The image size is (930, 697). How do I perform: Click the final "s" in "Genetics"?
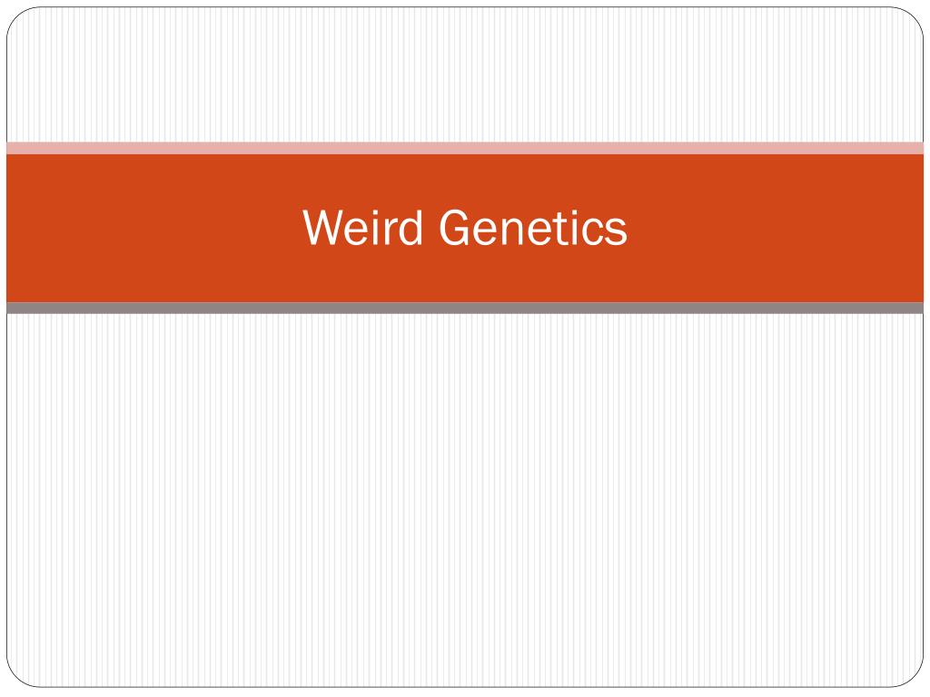(617, 232)
